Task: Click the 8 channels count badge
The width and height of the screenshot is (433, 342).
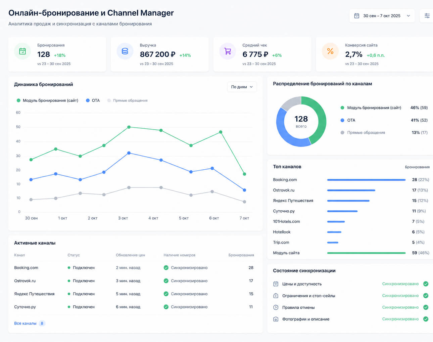Action: tap(42, 324)
